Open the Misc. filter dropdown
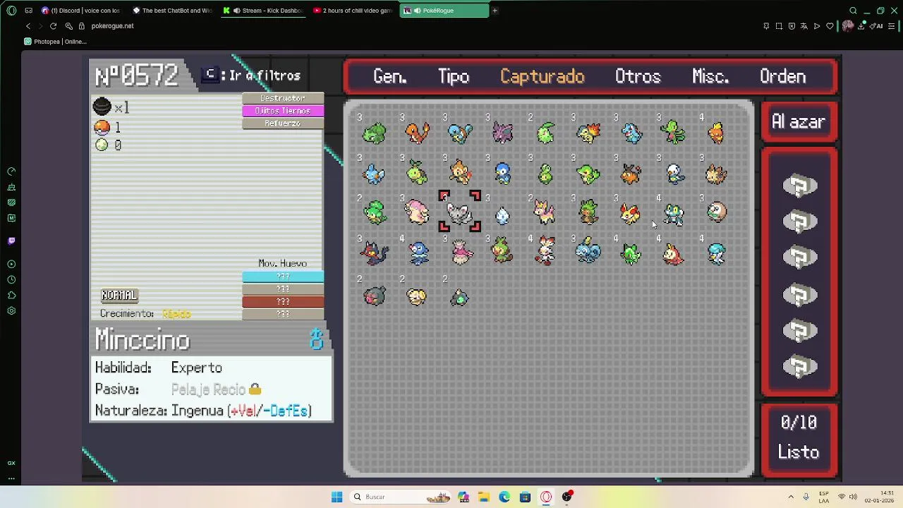The width and height of the screenshot is (903, 508). [x=710, y=76]
